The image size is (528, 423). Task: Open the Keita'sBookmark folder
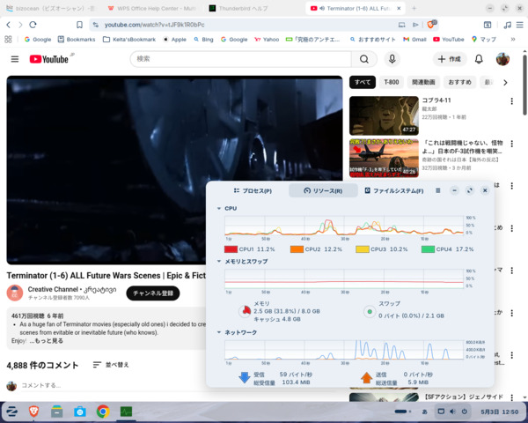(129, 40)
